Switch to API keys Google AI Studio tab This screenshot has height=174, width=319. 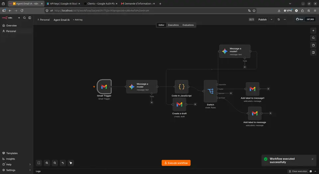[x=63, y=4]
